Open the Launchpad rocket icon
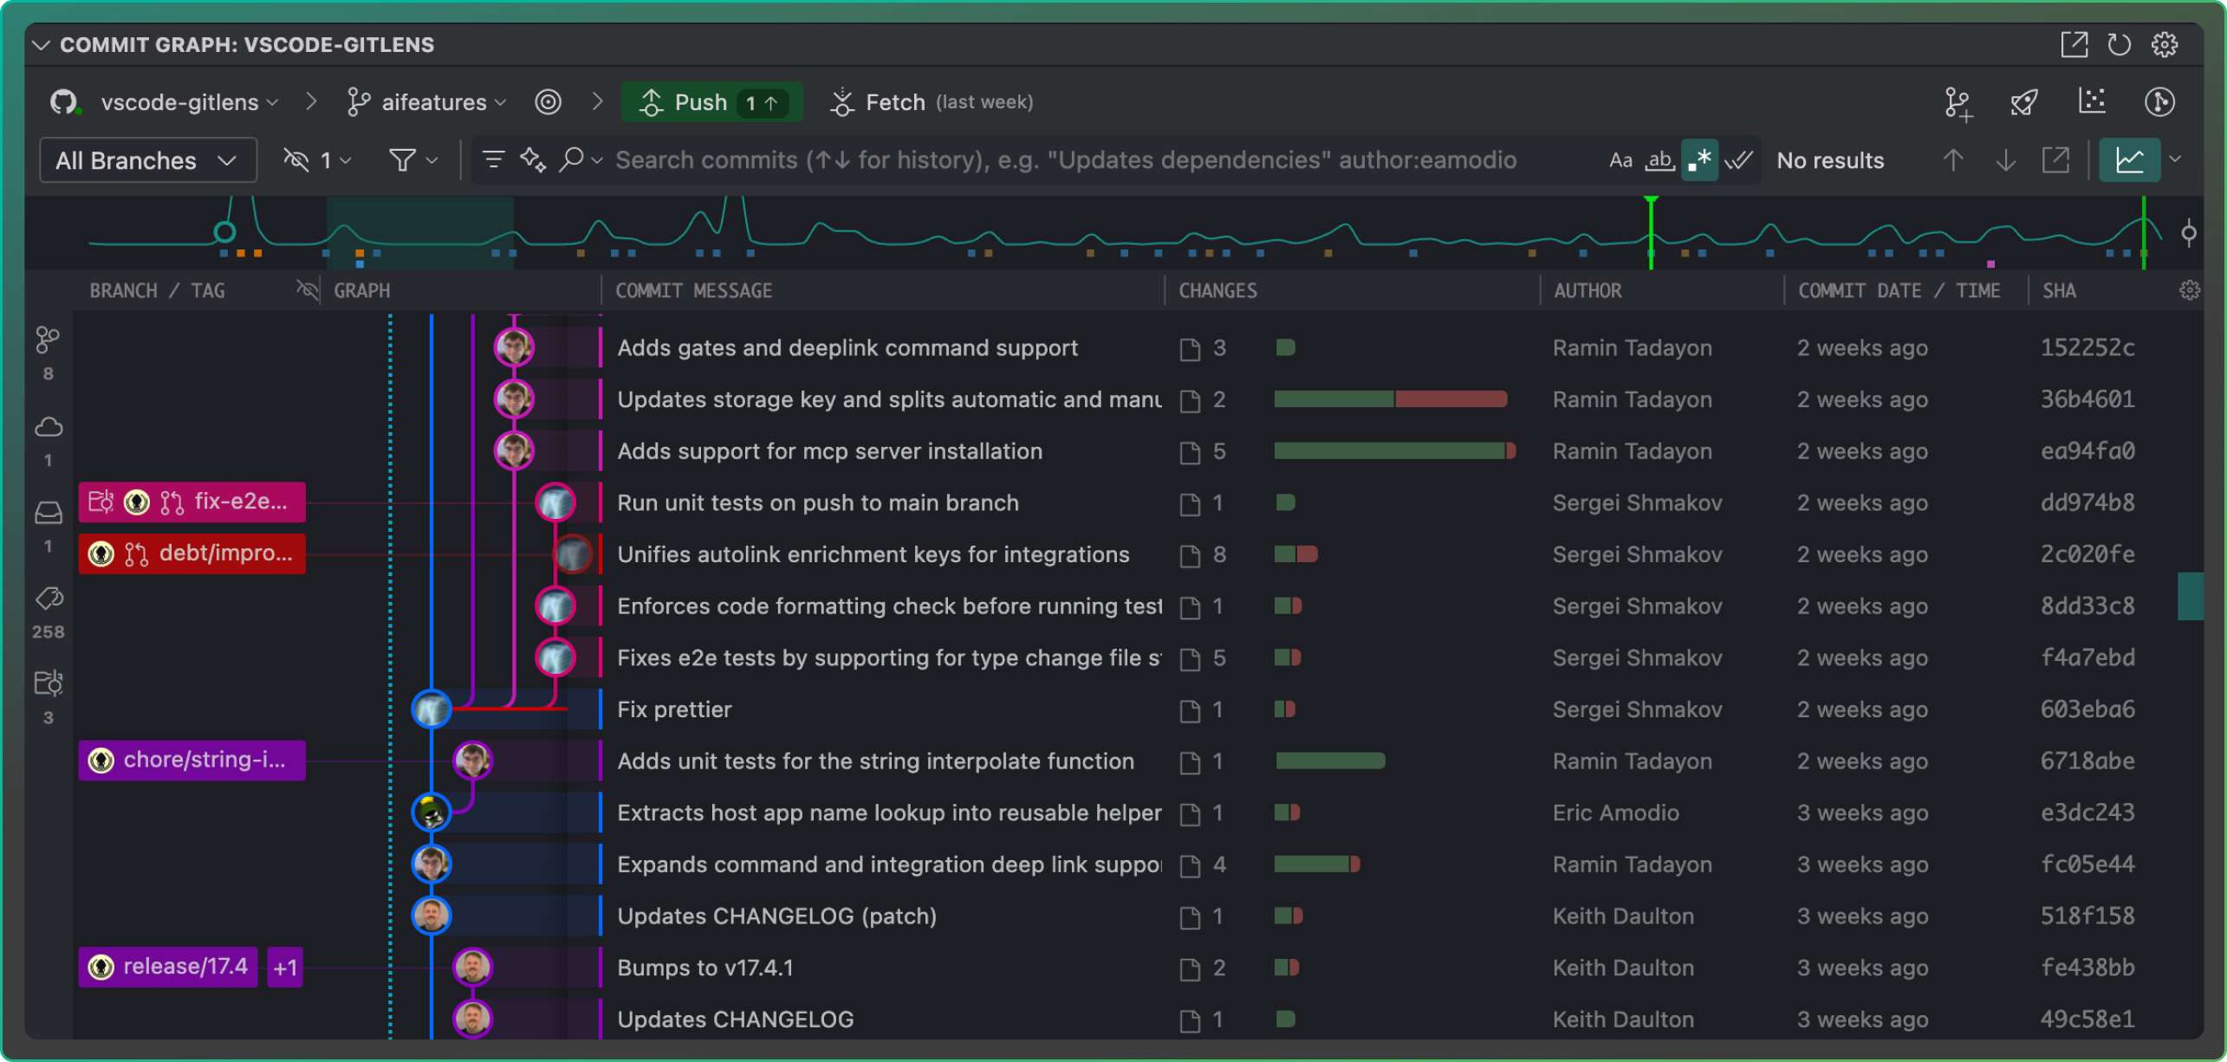This screenshot has width=2227, height=1062. click(x=2023, y=101)
